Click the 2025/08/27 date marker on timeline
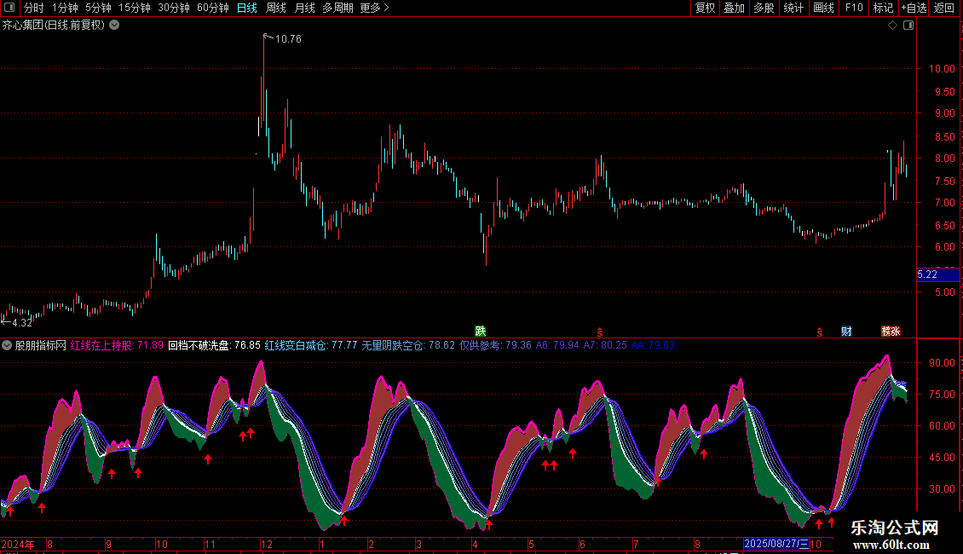 pyautogui.click(x=776, y=544)
